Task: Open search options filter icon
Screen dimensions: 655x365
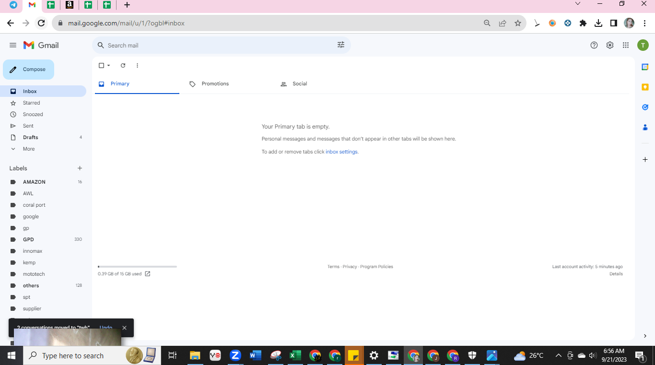Action: (341, 45)
